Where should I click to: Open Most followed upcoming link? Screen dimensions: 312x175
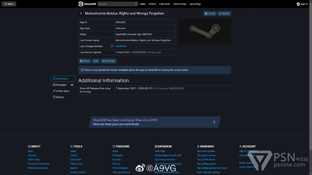(168, 164)
